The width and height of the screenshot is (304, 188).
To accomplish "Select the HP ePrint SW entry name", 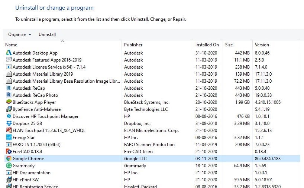I will tap(26, 180).
